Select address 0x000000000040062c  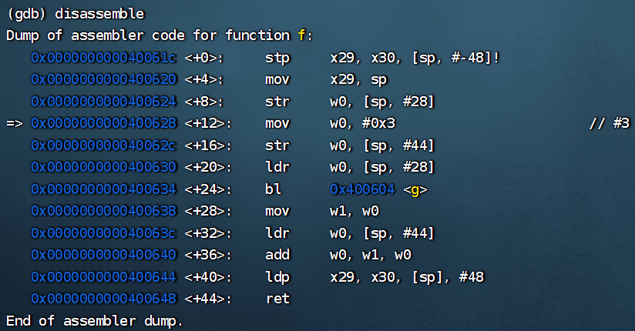104,145
